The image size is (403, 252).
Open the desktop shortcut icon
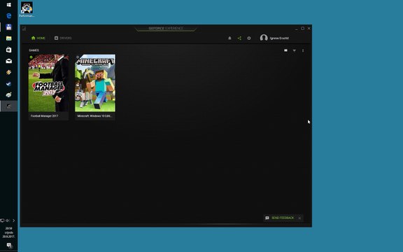tap(27, 10)
